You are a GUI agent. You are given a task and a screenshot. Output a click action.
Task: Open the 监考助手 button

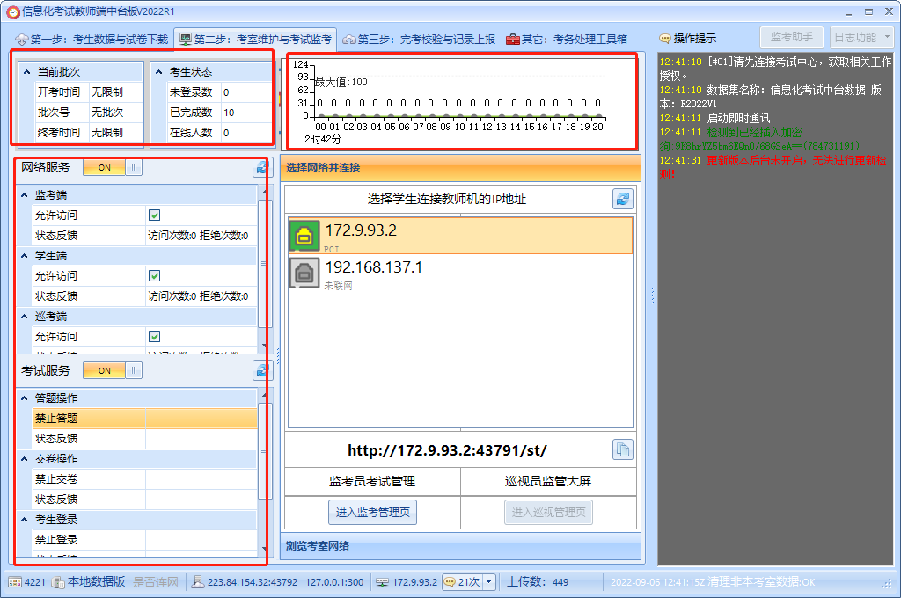coord(791,38)
